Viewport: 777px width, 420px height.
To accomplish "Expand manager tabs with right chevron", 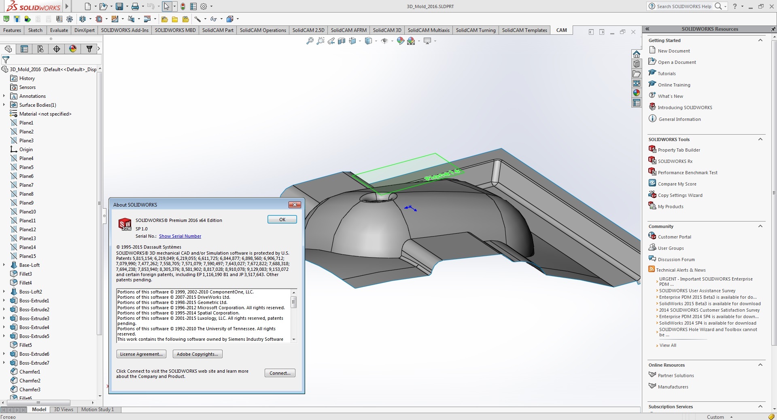I will [99, 49].
